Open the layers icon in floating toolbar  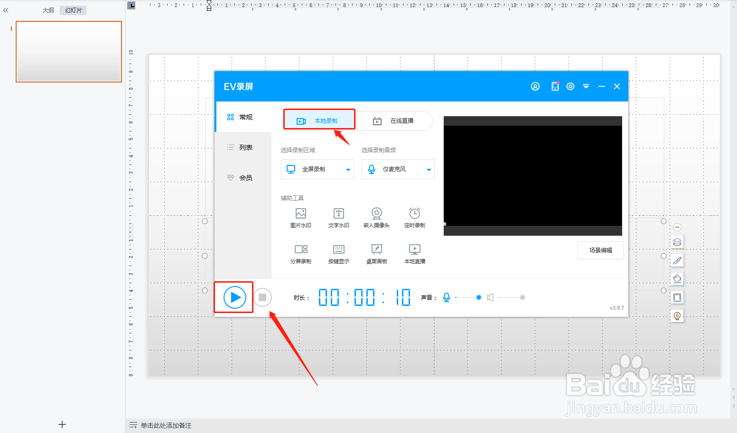click(x=677, y=242)
